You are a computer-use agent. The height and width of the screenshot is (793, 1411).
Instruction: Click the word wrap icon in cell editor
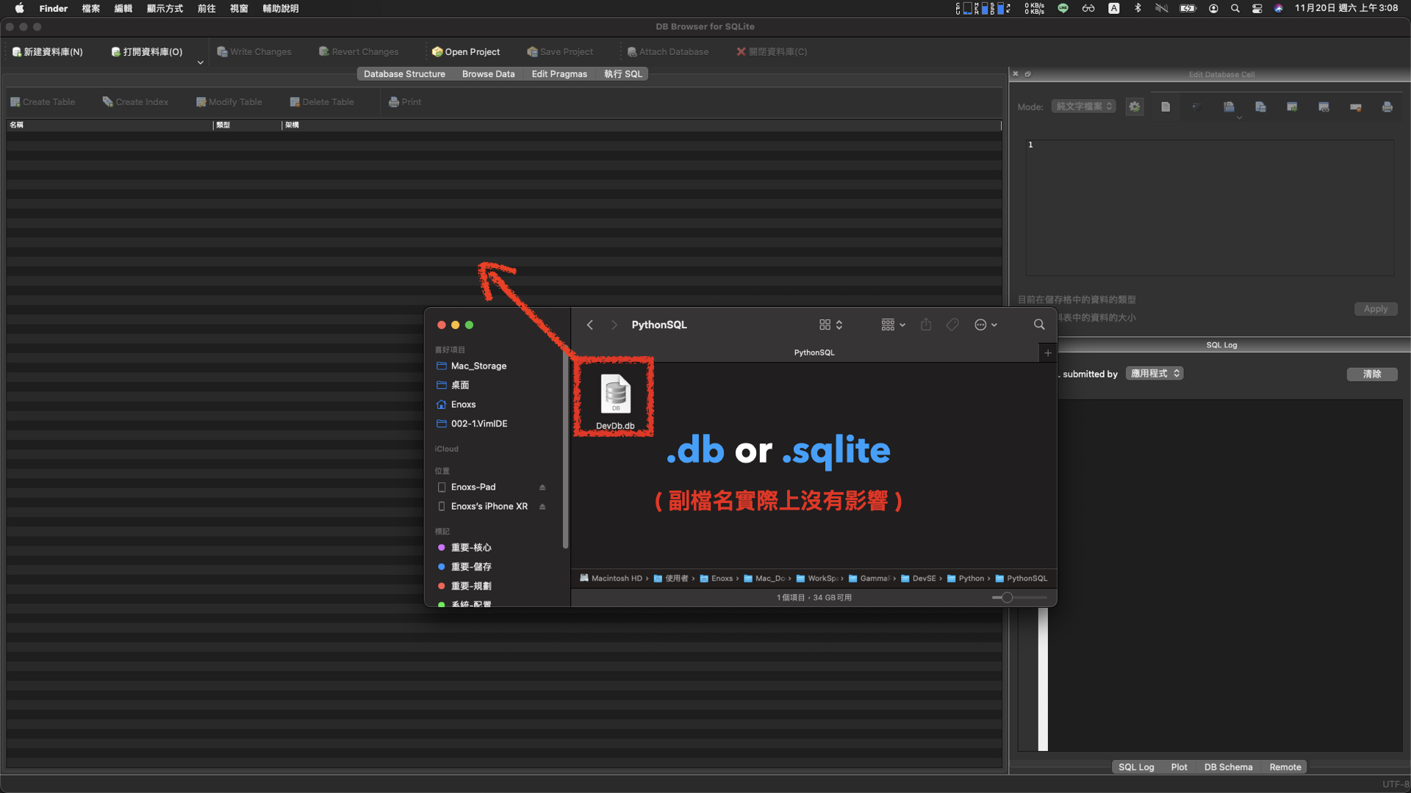pyautogui.click(x=1196, y=106)
